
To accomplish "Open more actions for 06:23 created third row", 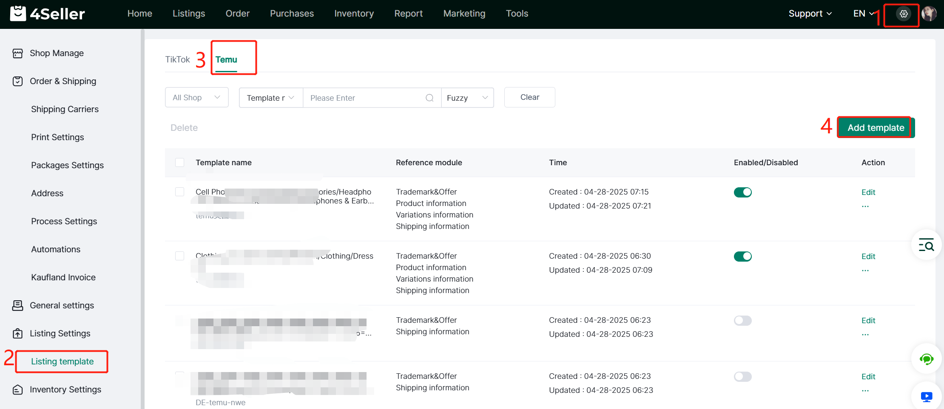I will pyautogui.click(x=865, y=335).
